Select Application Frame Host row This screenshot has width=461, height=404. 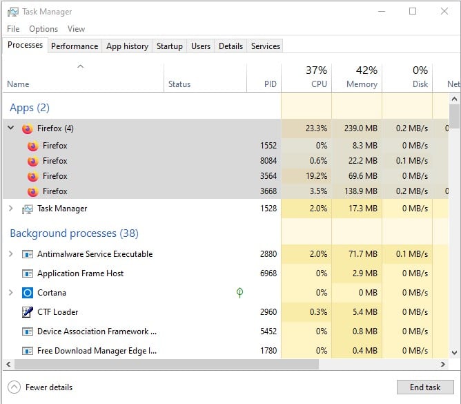(x=226, y=273)
